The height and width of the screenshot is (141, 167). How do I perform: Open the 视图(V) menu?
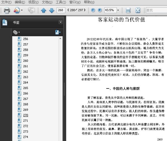33,2
